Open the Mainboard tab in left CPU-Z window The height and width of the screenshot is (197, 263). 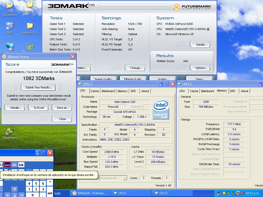click(108, 91)
